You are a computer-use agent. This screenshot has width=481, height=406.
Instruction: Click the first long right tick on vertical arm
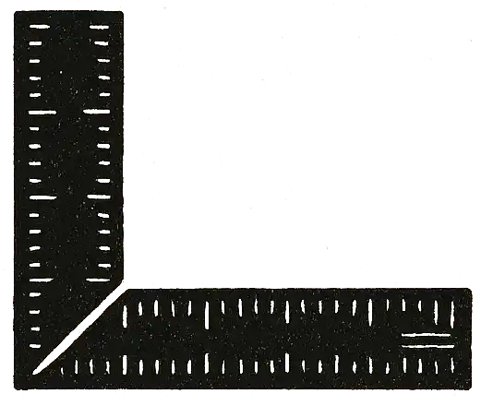pyautogui.click(x=97, y=112)
